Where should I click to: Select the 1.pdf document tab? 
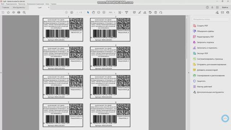pyautogui.click(x=39, y=7)
